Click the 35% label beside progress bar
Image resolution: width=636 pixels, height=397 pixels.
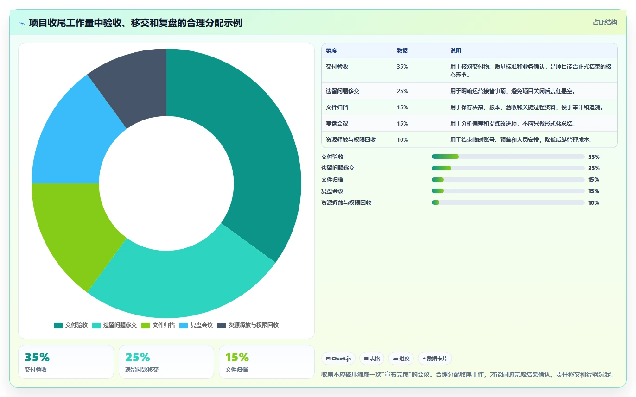tap(594, 157)
